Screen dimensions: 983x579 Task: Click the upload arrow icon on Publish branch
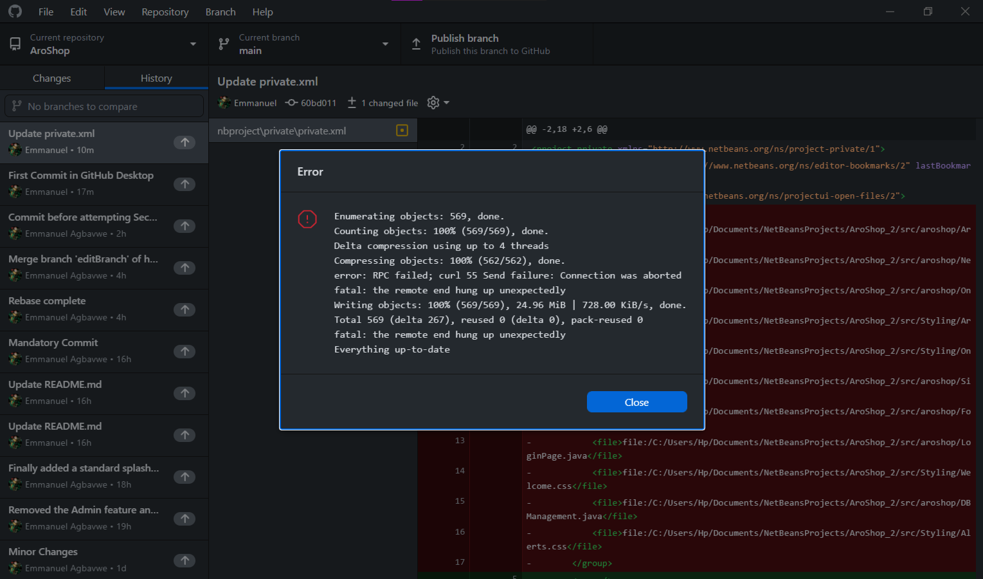click(x=416, y=44)
